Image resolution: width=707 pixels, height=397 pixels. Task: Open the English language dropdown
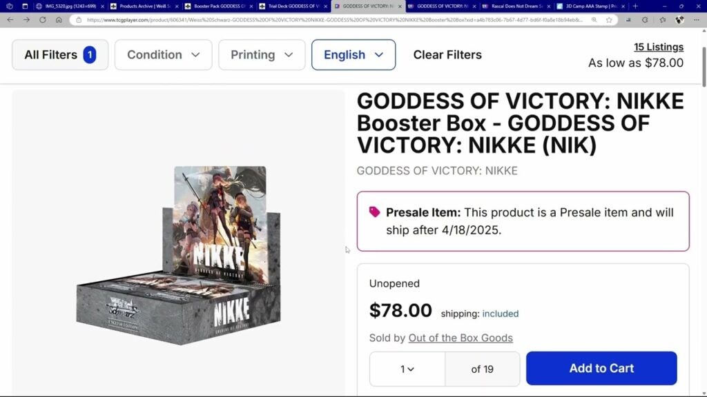pos(353,55)
